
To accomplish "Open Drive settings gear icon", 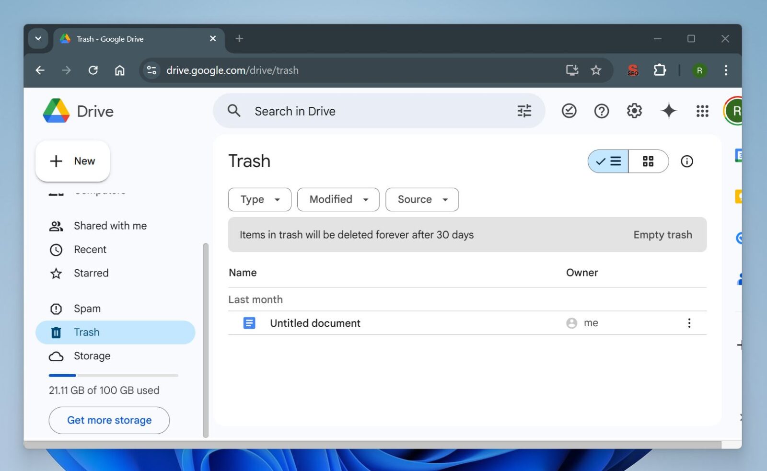I will tap(634, 111).
